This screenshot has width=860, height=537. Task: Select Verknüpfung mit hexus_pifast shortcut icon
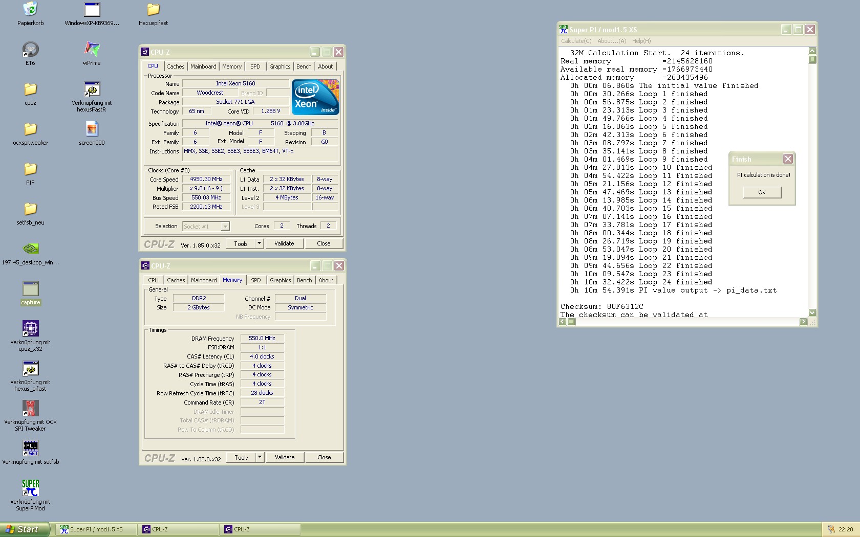[30, 368]
